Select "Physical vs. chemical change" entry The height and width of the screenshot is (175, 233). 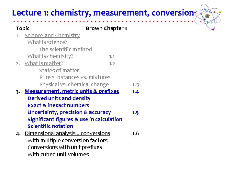[74, 85]
